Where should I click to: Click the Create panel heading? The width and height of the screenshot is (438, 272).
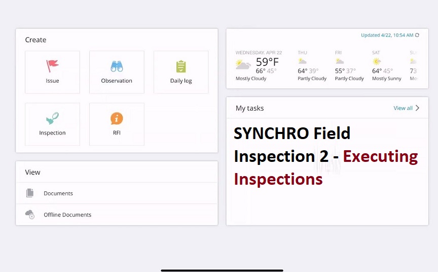click(x=35, y=40)
